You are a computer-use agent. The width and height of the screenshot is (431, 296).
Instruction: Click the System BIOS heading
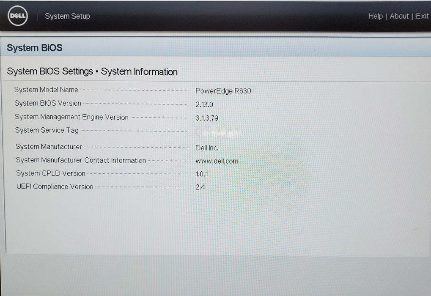tap(35, 48)
